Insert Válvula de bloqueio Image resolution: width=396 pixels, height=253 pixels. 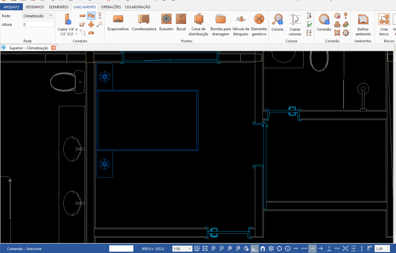(x=241, y=25)
